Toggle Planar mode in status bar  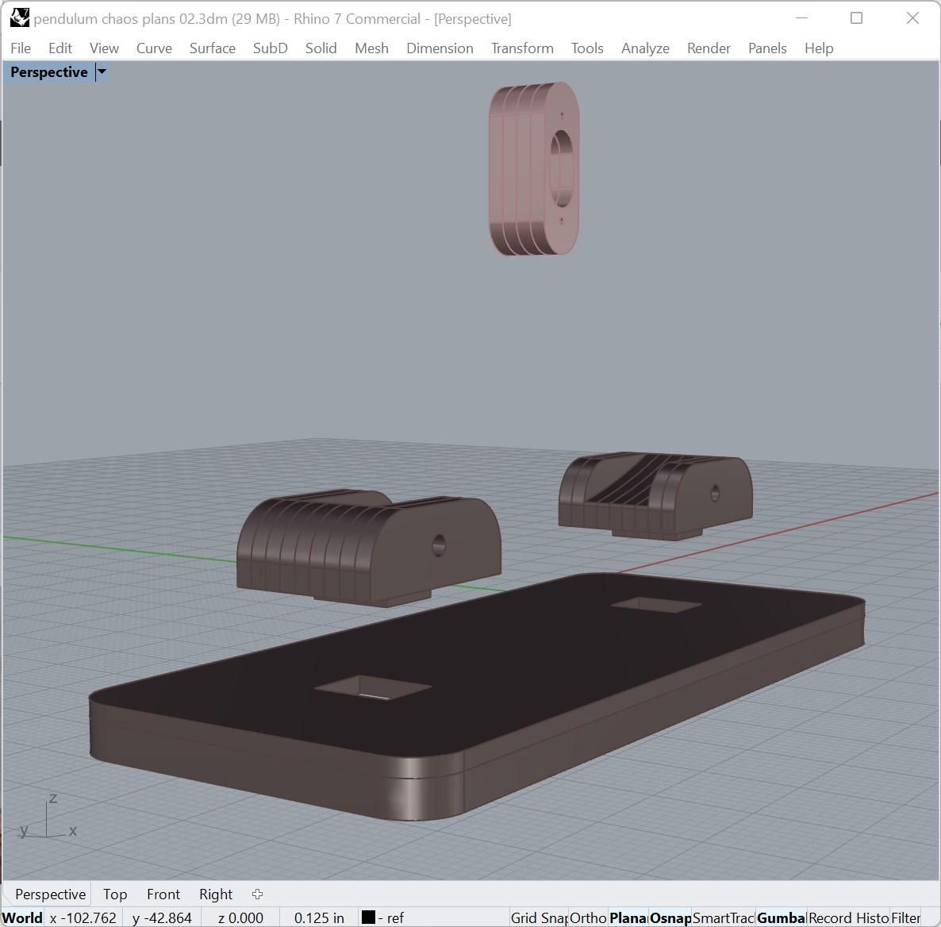click(628, 918)
